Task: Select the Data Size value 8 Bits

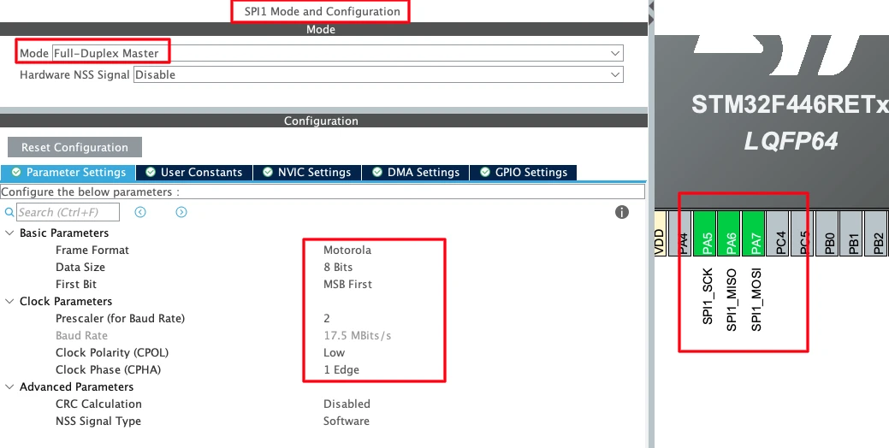Action: point(338,267)
